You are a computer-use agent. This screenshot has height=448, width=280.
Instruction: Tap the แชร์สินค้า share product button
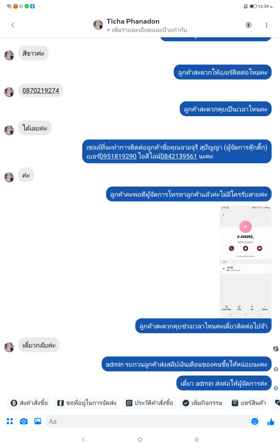[249, 403]
